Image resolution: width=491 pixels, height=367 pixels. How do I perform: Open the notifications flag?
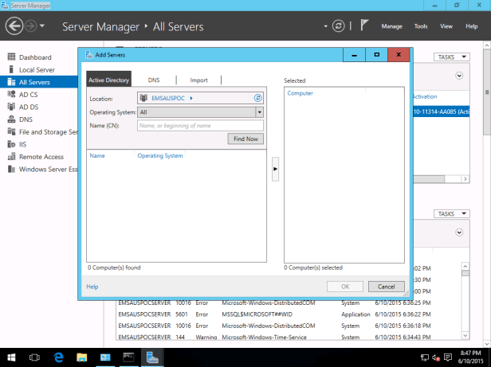pos(363,26)
